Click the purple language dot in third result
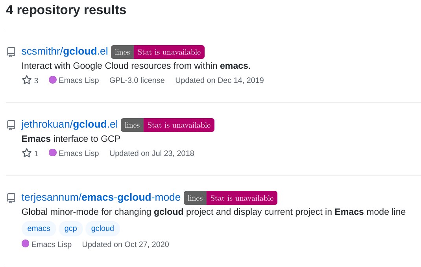The width and height of the screenshot is (421, 267). (x=25, y=243)
